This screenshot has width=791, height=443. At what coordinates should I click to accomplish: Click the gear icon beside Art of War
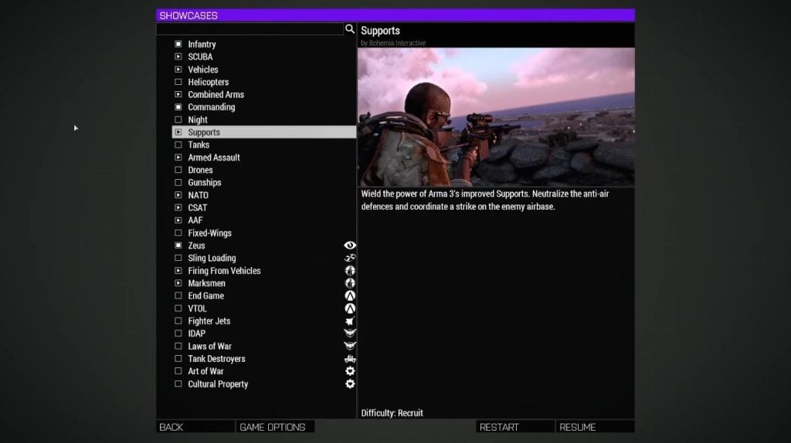350,371
